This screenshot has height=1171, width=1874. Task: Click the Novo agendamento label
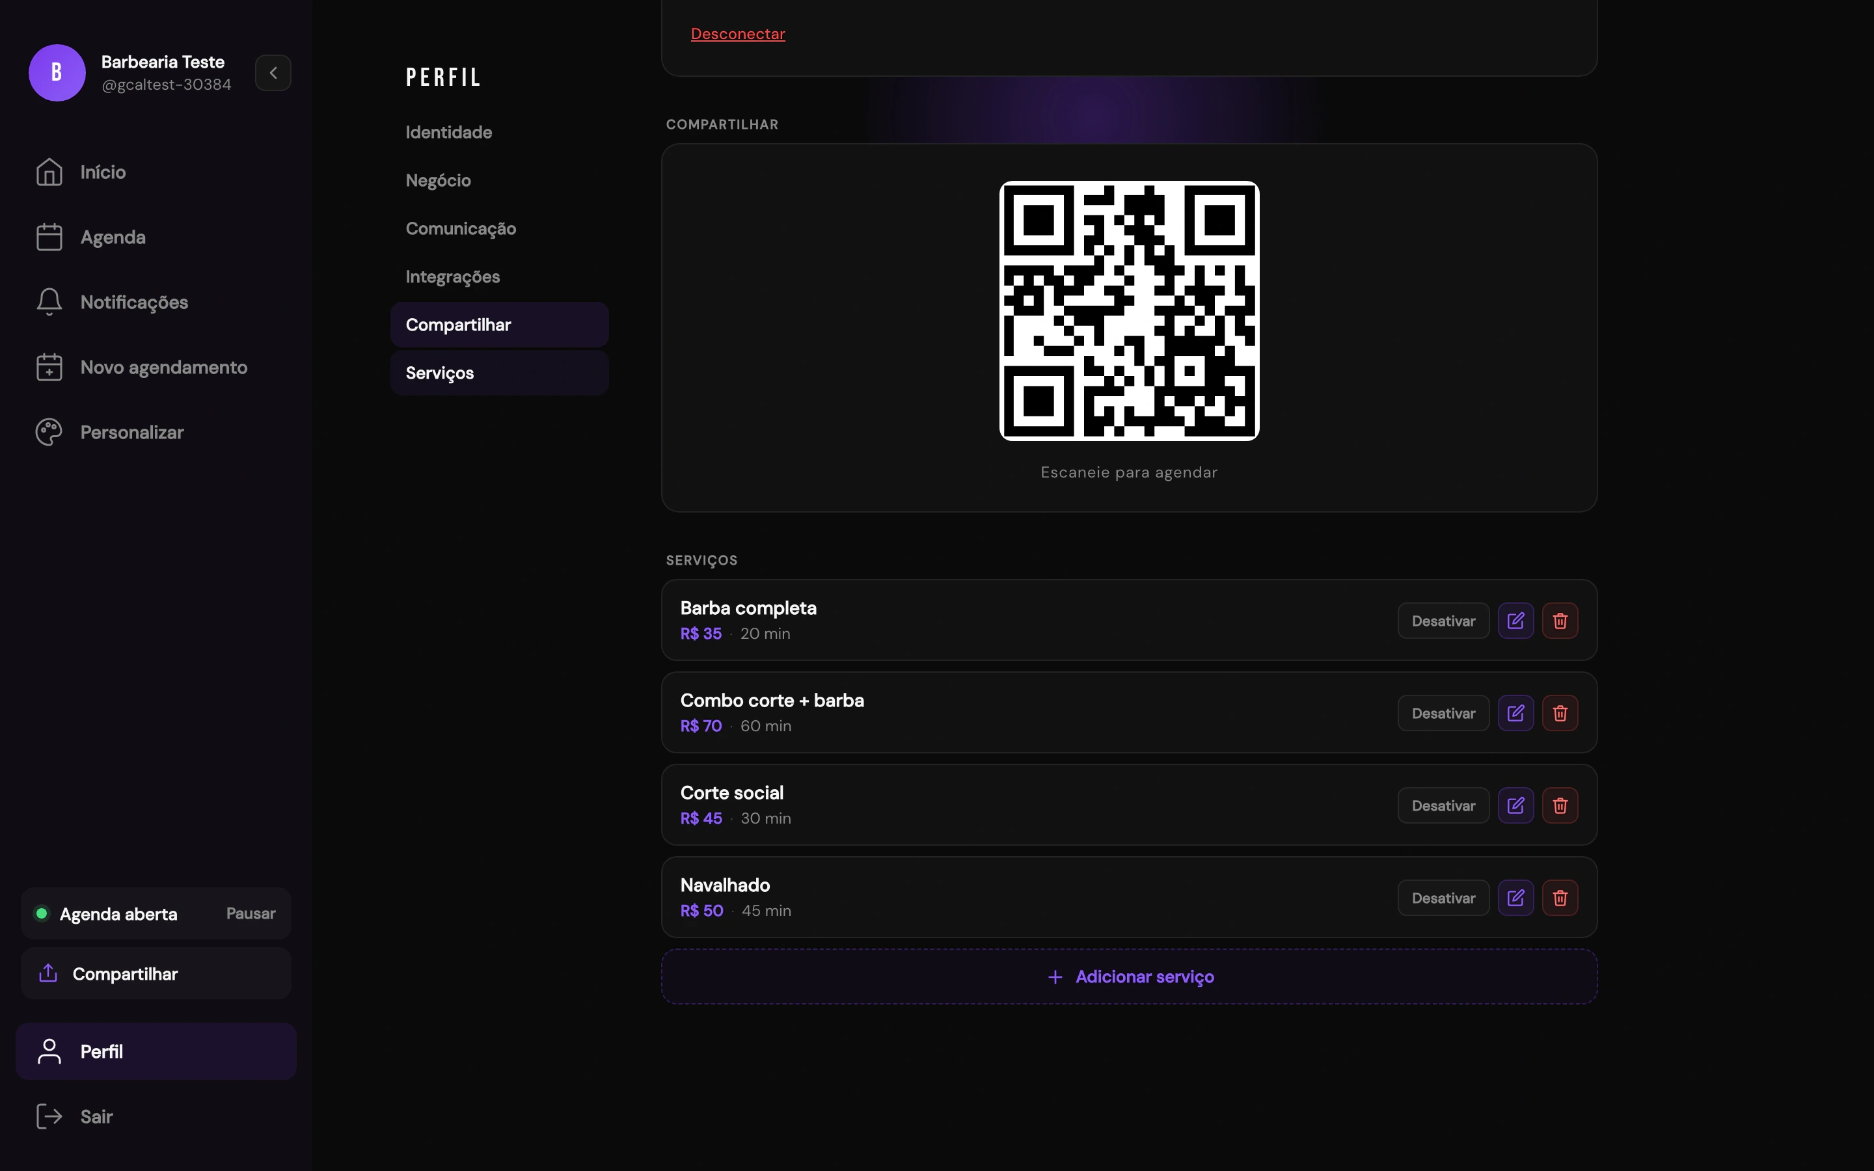pyautogui.click(x=164, y=367)
